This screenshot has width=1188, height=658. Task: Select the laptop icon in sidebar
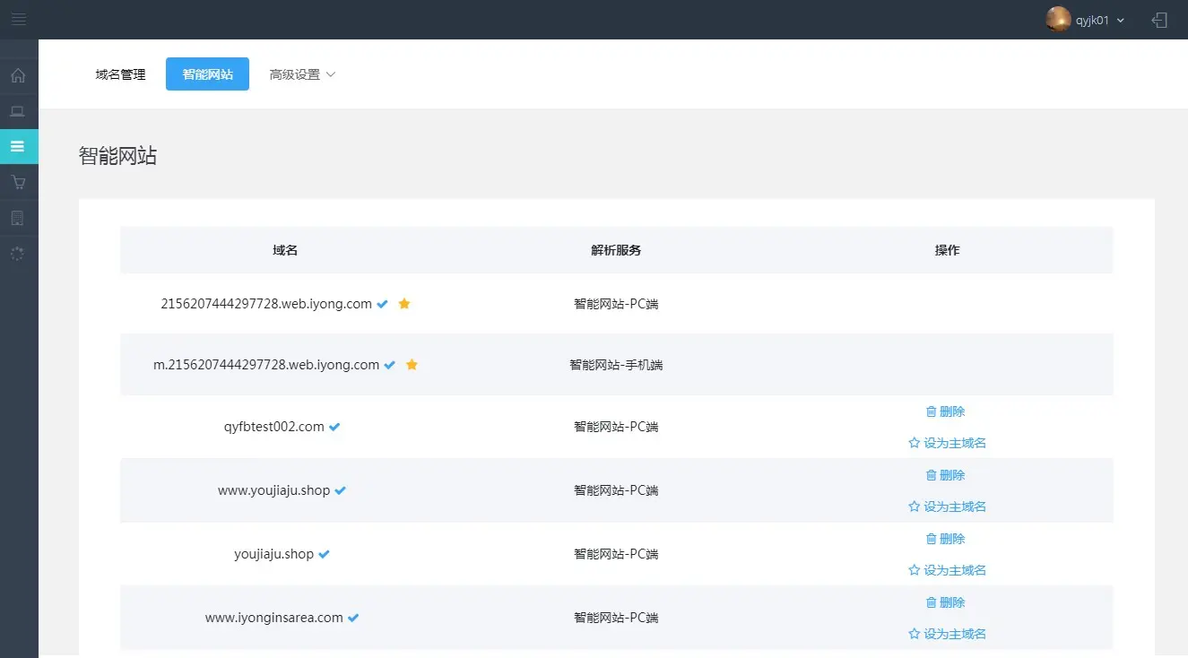coord(18,111)
